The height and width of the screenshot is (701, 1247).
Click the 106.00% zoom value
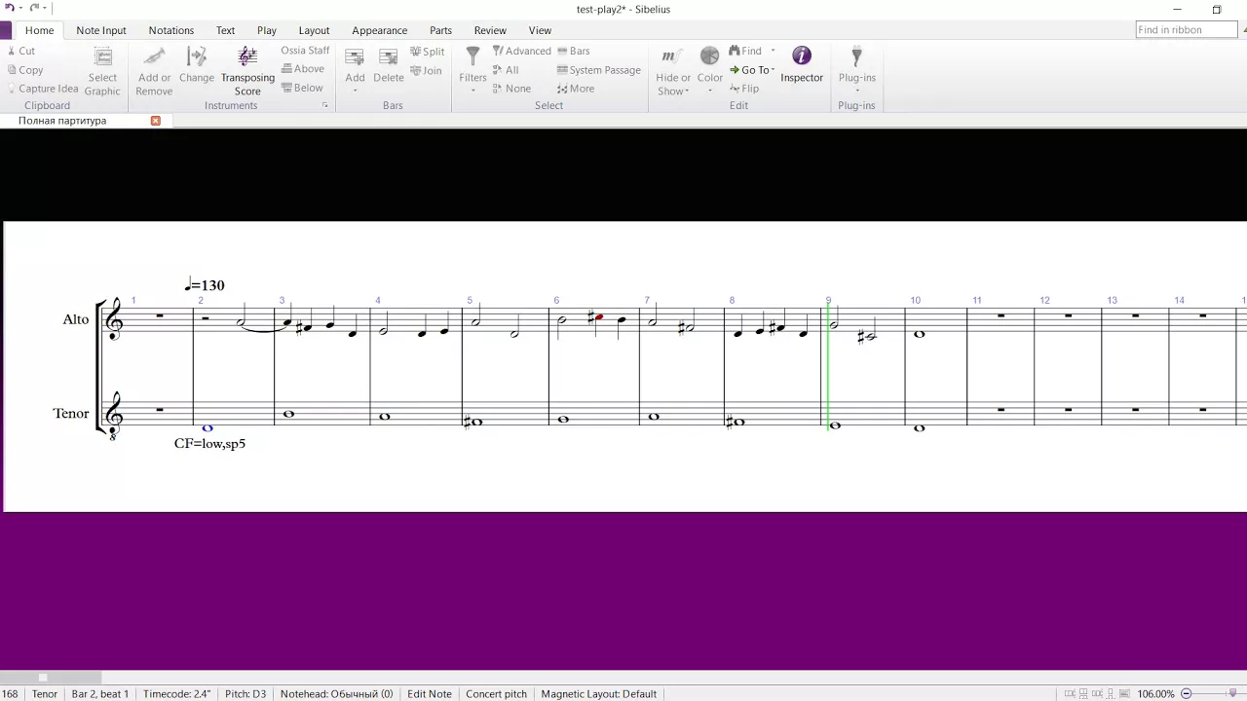coord(1156,694)
